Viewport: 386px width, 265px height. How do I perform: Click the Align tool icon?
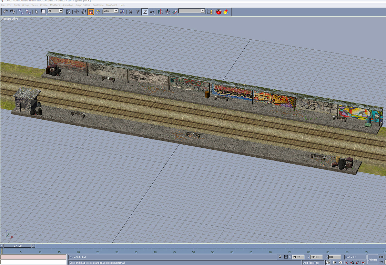pos(174,12)
